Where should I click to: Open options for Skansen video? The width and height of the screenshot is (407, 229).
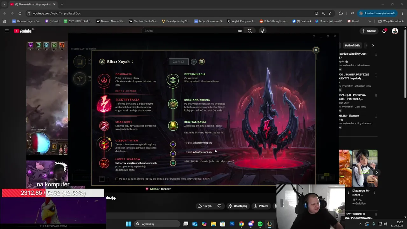coord(376,116)
